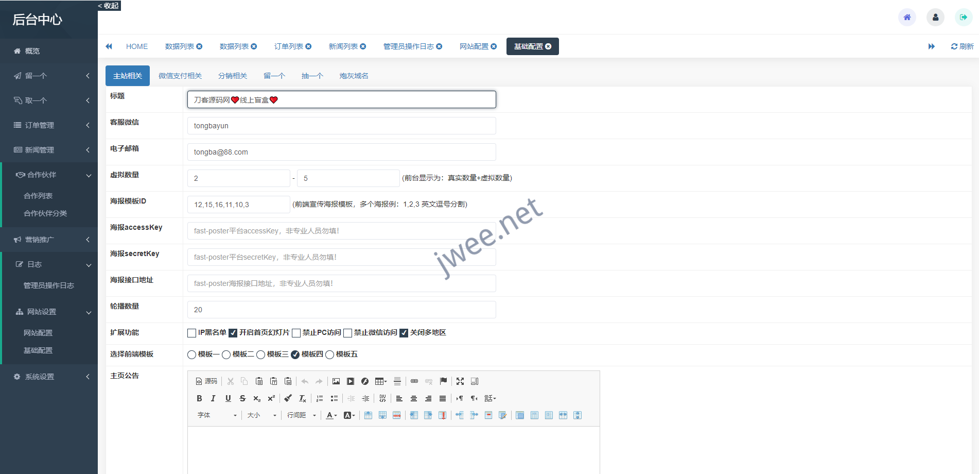The width and height of the screenshot is (979, 474).
Task: Insert a hyperlink
Action: 414,381
